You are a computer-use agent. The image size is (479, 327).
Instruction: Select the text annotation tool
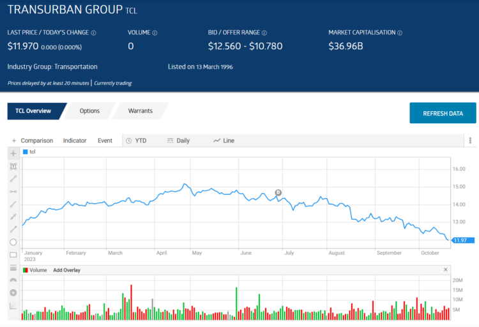click(x=13, y=166)
